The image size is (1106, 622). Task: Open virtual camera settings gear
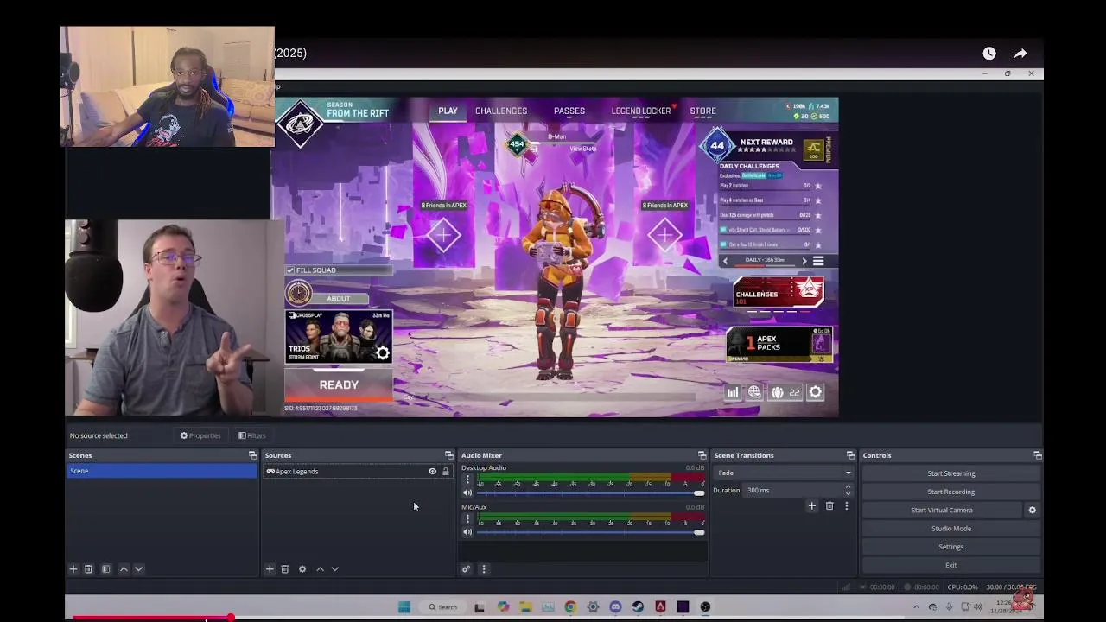coord(1032,511)
